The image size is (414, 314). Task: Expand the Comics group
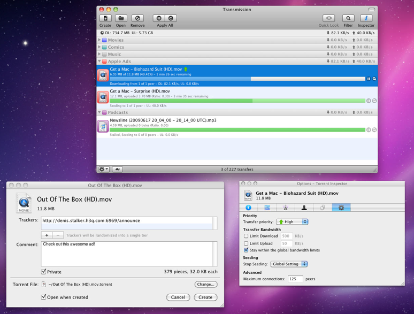click(99, 47)
